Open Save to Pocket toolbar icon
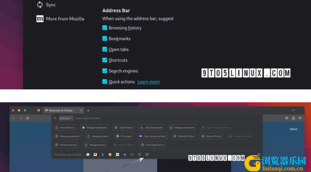The image size is (311, 172). point(287,118)
